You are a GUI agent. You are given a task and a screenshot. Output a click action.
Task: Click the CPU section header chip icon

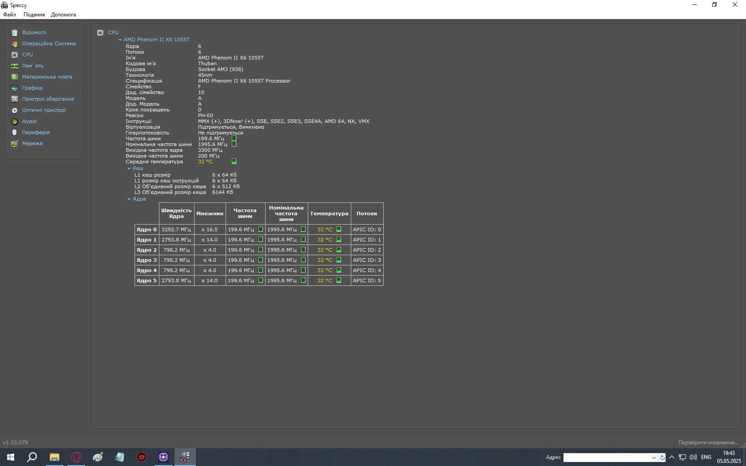point(100,32)
